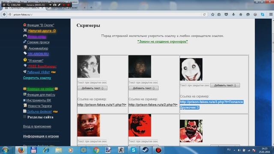274x154 pixels.
Task: Close the second browser tab
Action: [x=84, y=8]
